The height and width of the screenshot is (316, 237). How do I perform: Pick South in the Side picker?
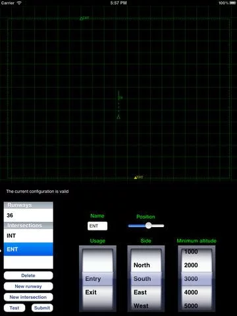point(146,278)
